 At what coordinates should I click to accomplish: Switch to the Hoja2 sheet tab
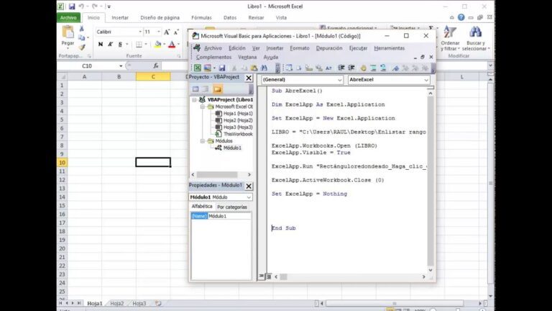click(117, 303)
